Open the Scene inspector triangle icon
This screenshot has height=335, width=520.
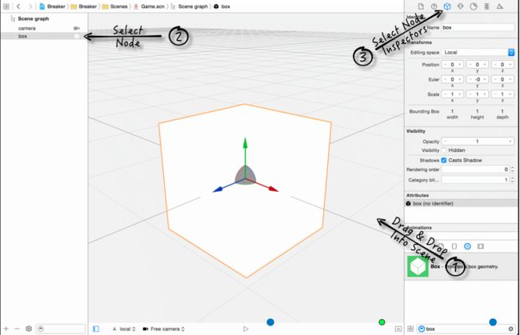(x=499, y=6)
